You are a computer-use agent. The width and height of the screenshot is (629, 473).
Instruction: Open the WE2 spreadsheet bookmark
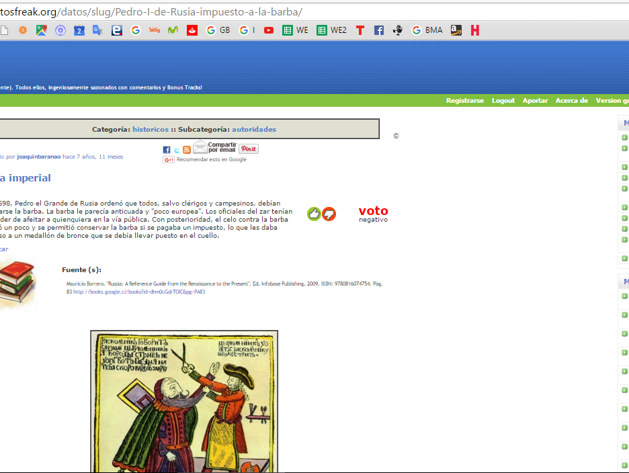(x=332, y=30)
